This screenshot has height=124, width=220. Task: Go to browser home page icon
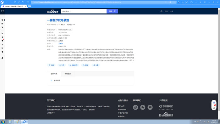(19, 2)
